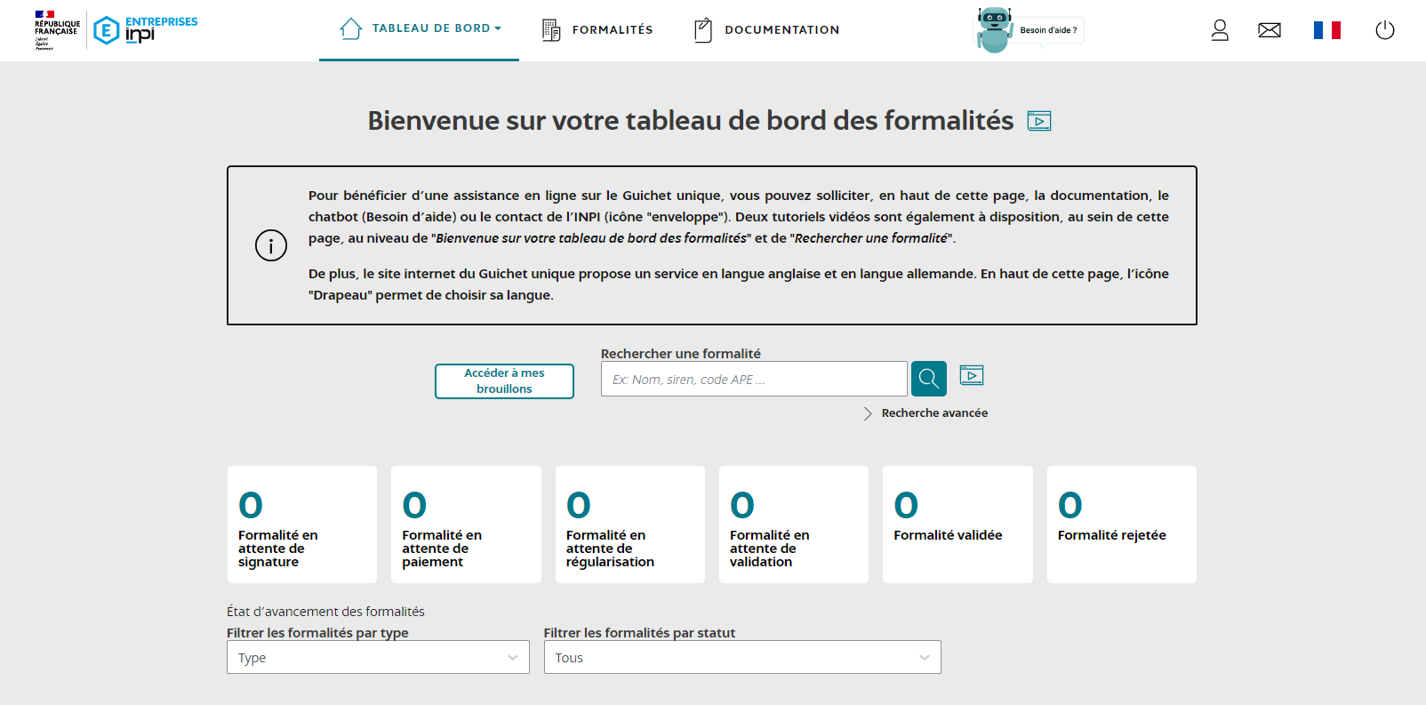Viewport: 1426px width, 705px height.
Task: Open the user account profile icon
Action: coord(1220,30)
